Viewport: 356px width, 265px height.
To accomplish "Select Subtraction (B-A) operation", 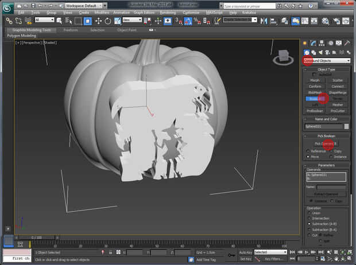I will coord(308,229).
